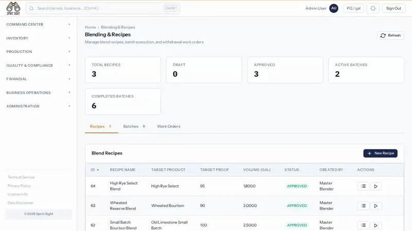Open the Privacy Policy link

(x=19, y=186)
